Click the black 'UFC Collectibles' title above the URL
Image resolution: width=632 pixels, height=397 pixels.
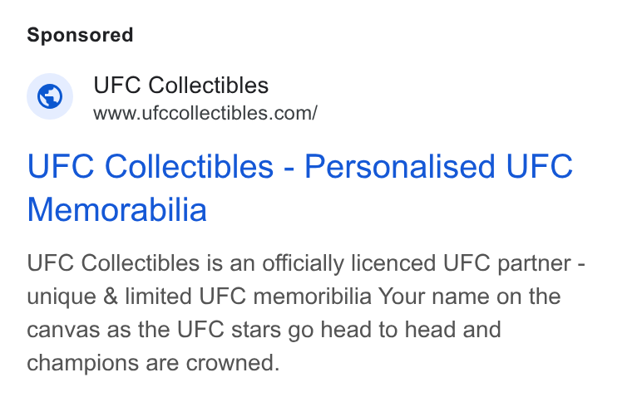181,86
